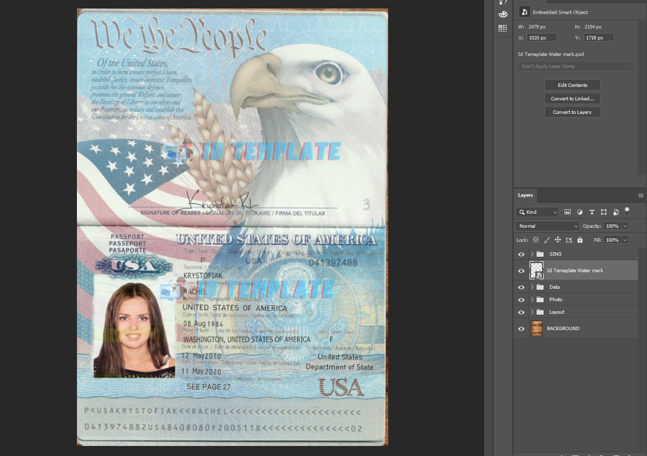Image resolution: width=647 pixels, height=456 pixels.
Task: Toggle the layer filtering on/off switch
Action: click(x=627, y=211)
